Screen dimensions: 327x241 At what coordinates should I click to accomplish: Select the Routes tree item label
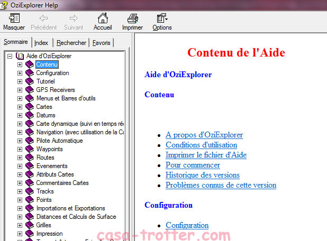point(46,157)
